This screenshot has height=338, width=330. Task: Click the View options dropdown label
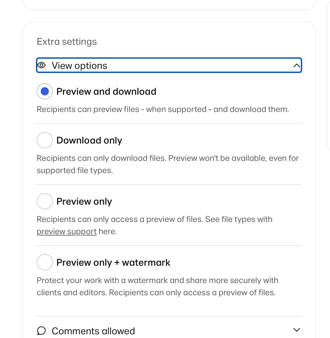pyautogui.click(x=79, y=66)
